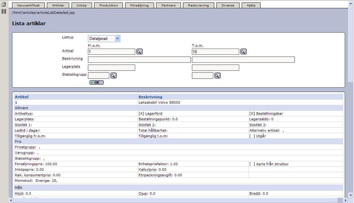The image size is (354, 203).
Task: Click the '[ ] Utgår' text
Action: [x=257, y=136]
